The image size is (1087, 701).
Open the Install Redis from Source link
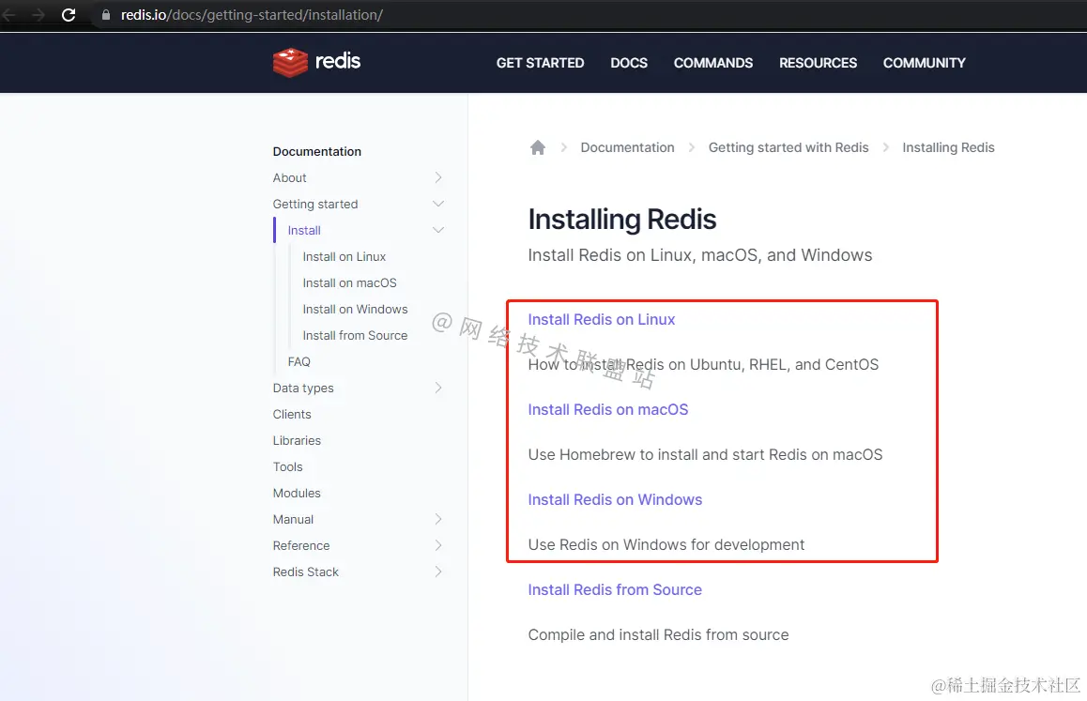615,590
